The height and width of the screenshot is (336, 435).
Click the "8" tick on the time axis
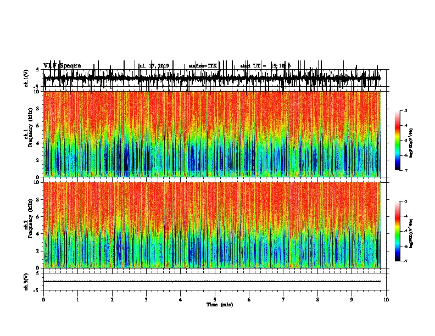point(317,300)
